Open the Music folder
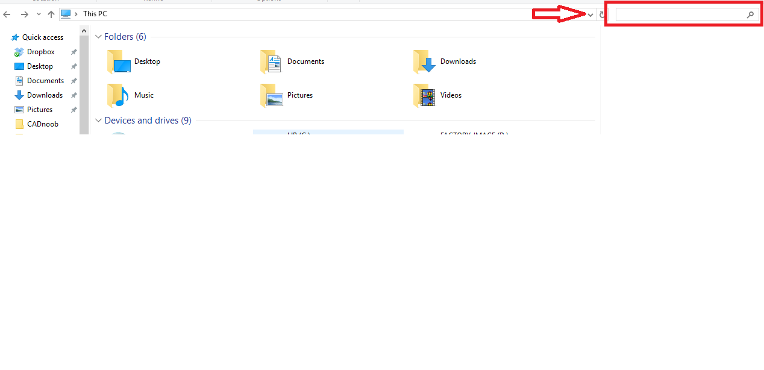This screenshot has height=370, width=764. pos(119,95)
